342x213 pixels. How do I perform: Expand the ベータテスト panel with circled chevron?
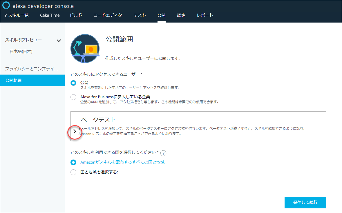pos(75,131)
